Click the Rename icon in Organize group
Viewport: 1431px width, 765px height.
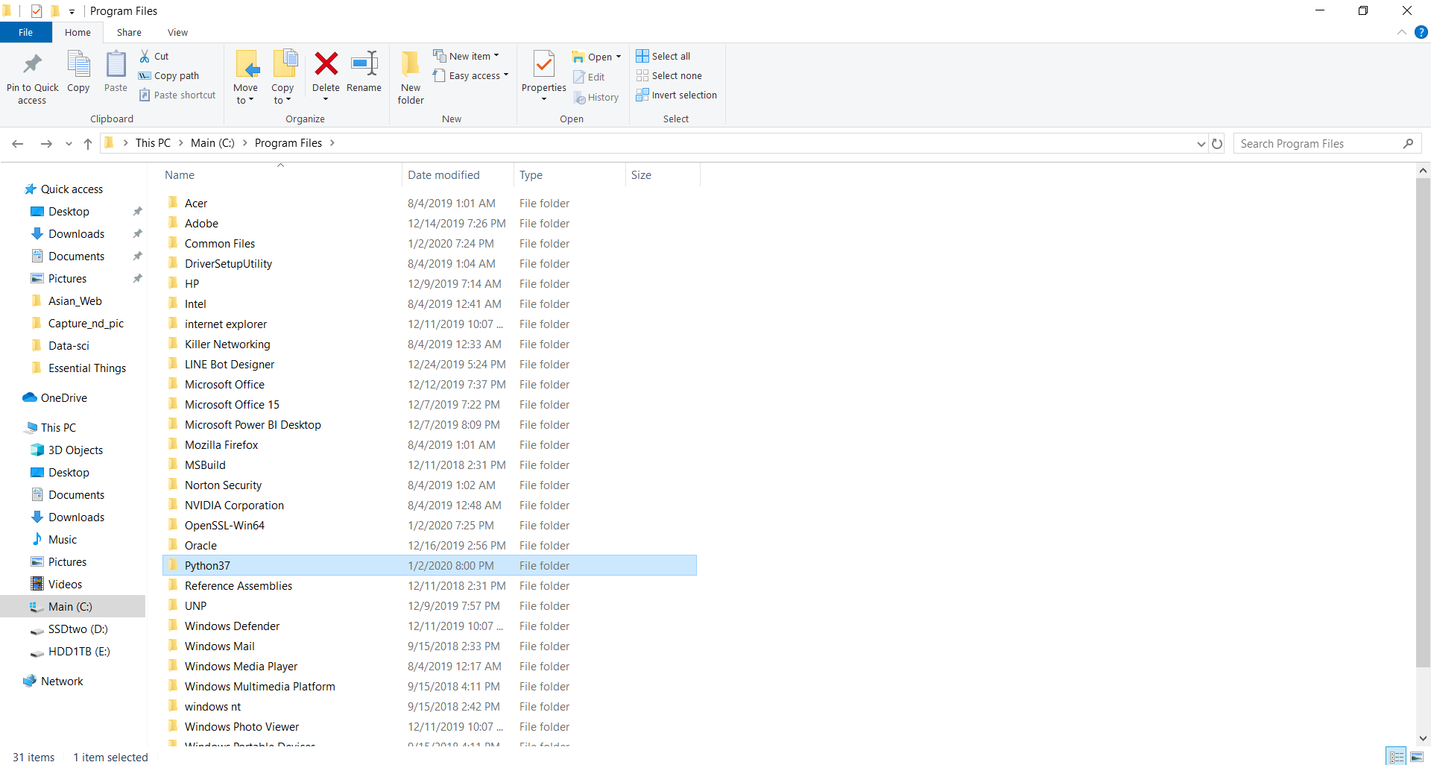(364, 65)
